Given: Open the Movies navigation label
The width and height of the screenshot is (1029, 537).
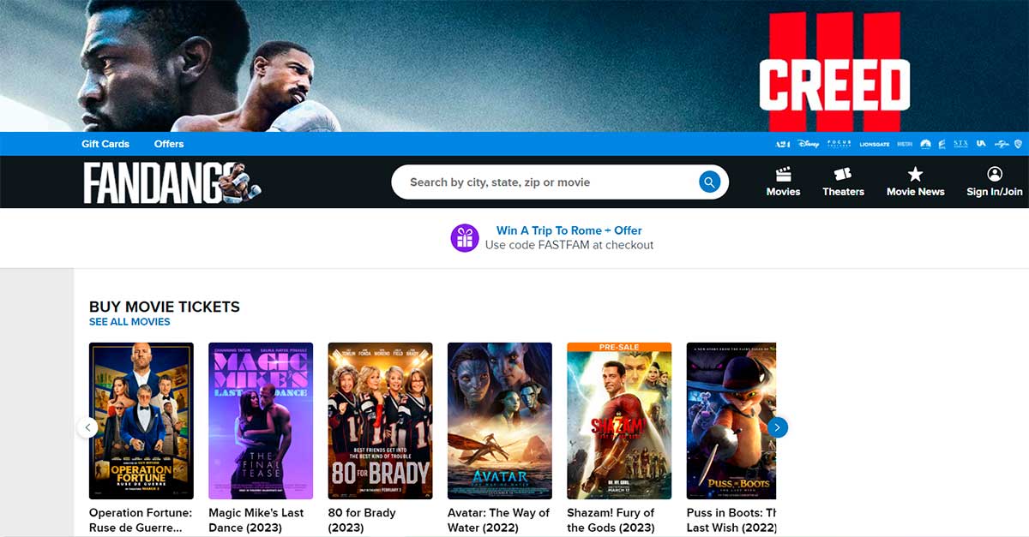Looking at the screenshot, I should pos(783,192).
